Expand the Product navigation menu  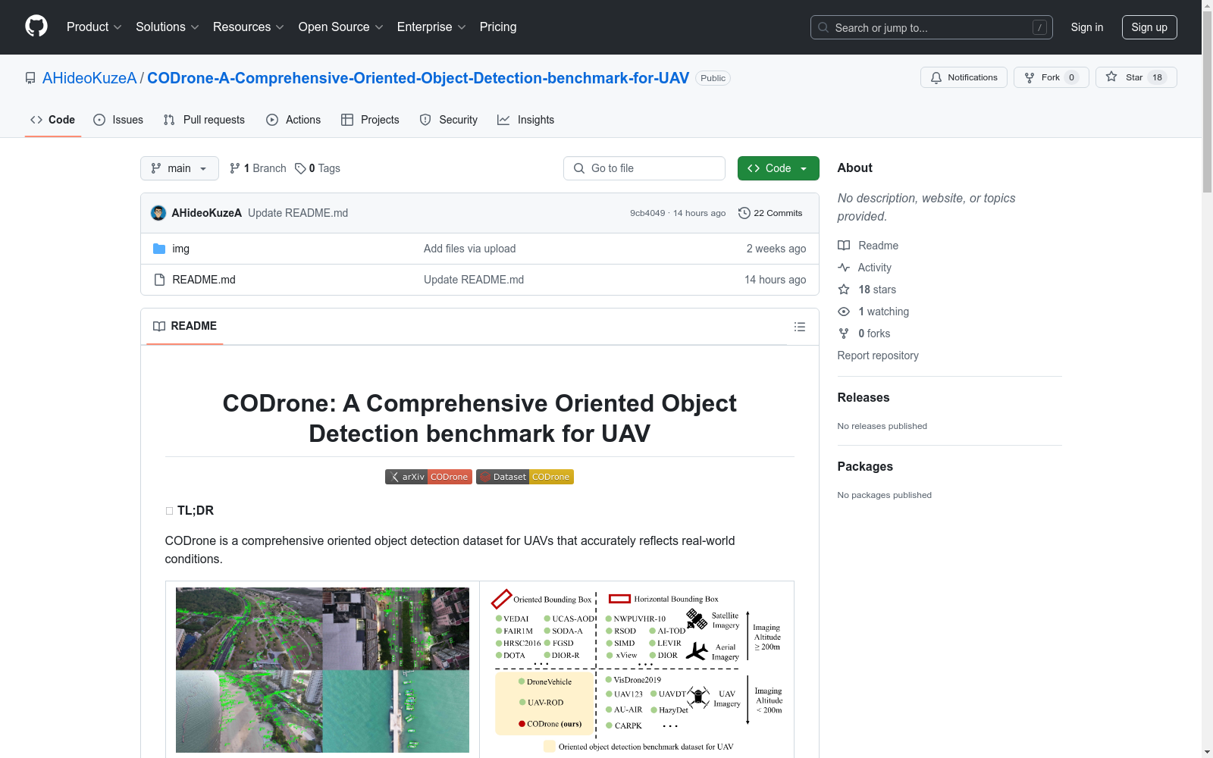[93, 27]
